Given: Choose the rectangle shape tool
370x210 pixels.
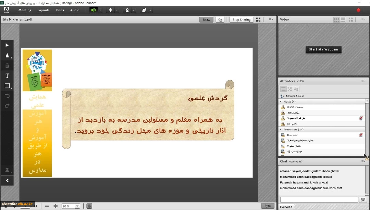Looking at the screenshot, I should (x=7, y=86).
